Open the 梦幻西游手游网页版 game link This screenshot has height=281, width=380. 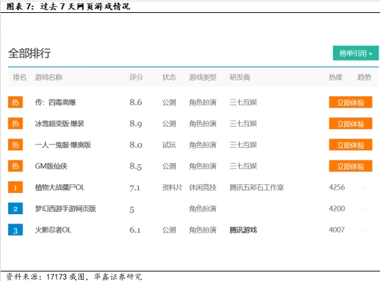click(65, 209)
